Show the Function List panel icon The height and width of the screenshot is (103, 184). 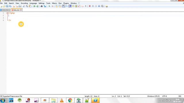[79, 6]
